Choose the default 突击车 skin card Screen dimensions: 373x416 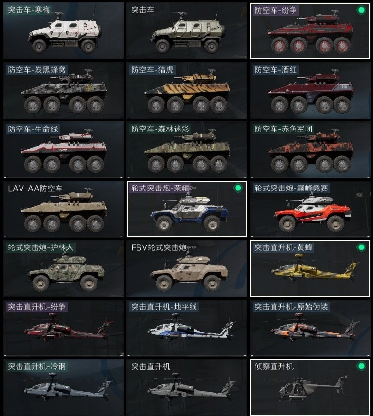[187, 31]
